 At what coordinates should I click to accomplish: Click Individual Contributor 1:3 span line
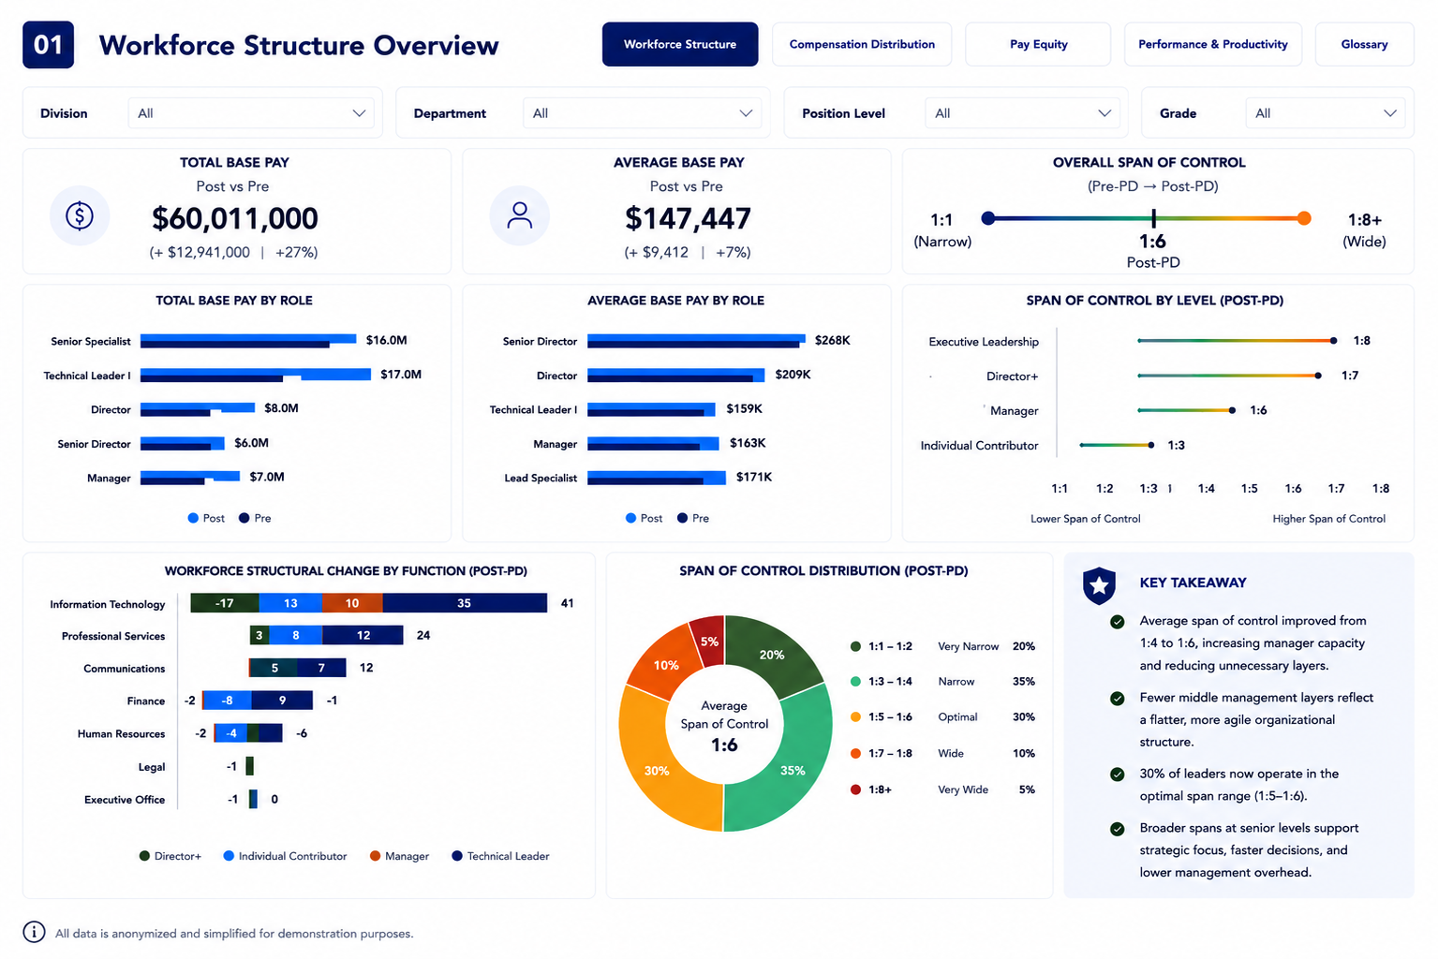1116,445
